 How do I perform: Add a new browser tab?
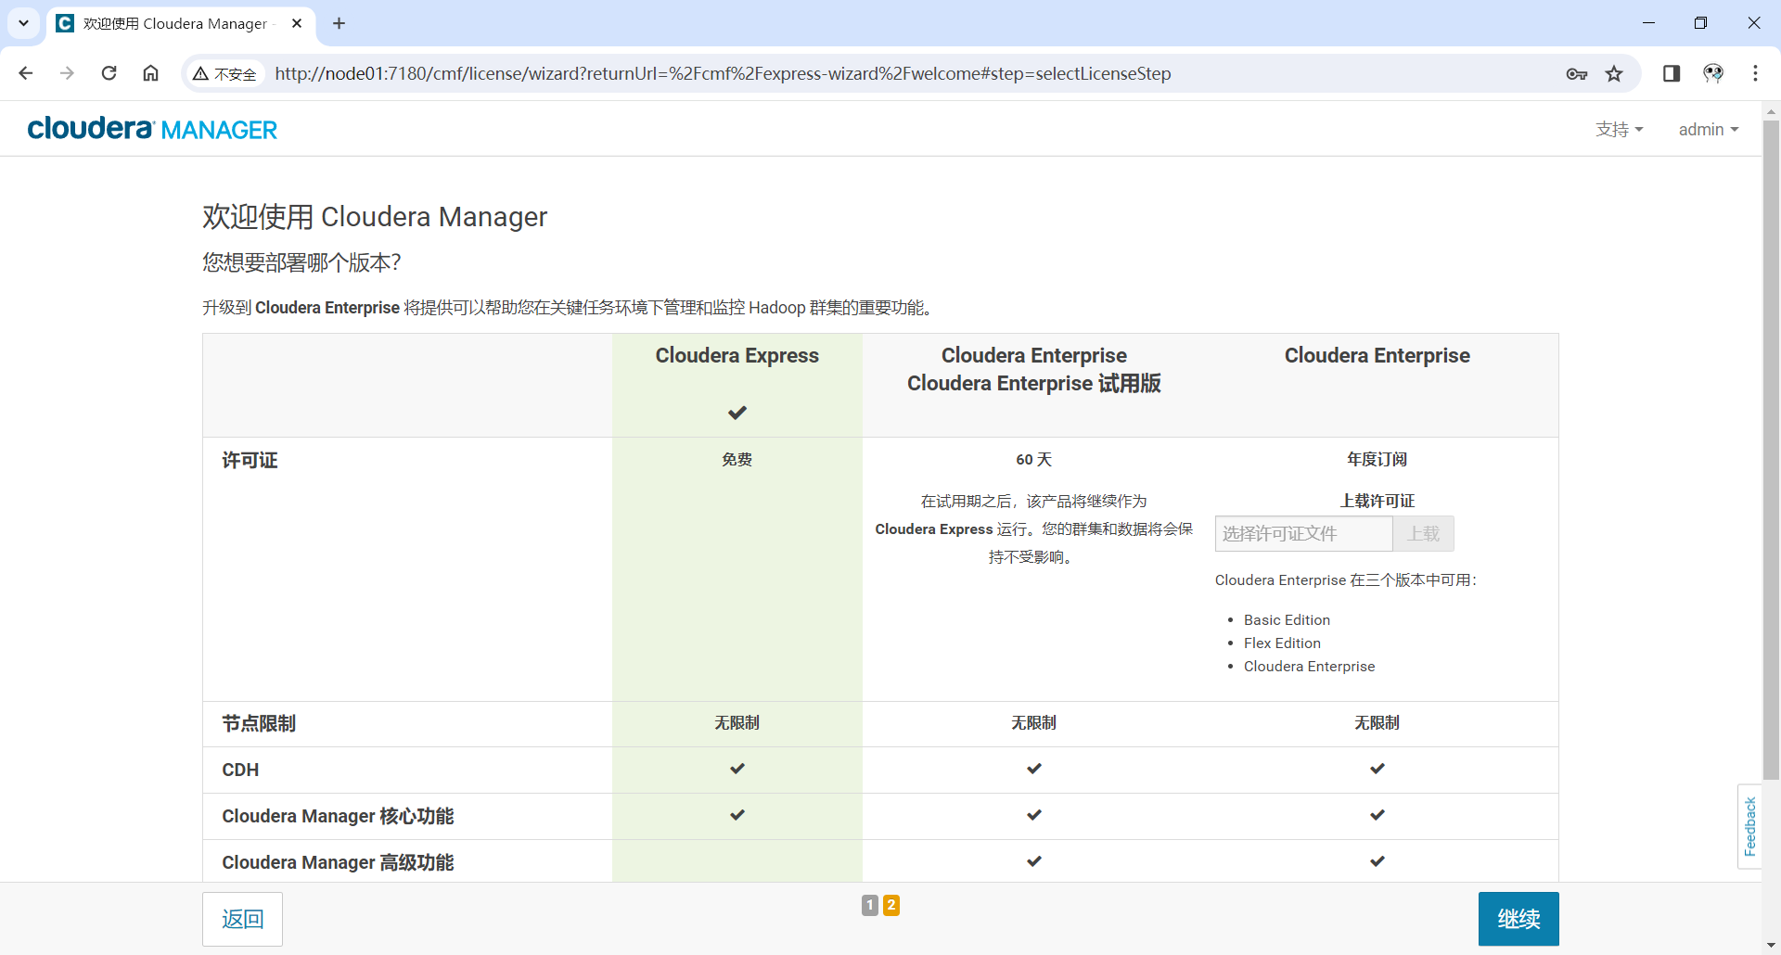(339, 23)
